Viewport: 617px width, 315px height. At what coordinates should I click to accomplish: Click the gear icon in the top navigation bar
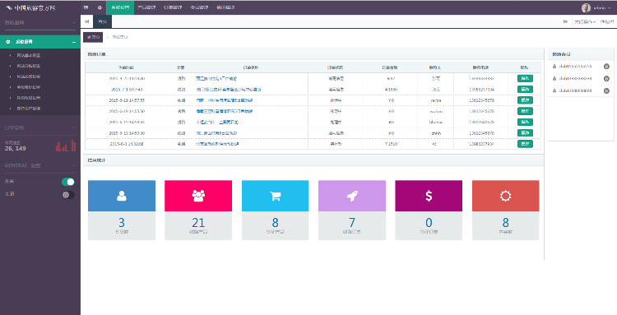click(x=100, y=7)
